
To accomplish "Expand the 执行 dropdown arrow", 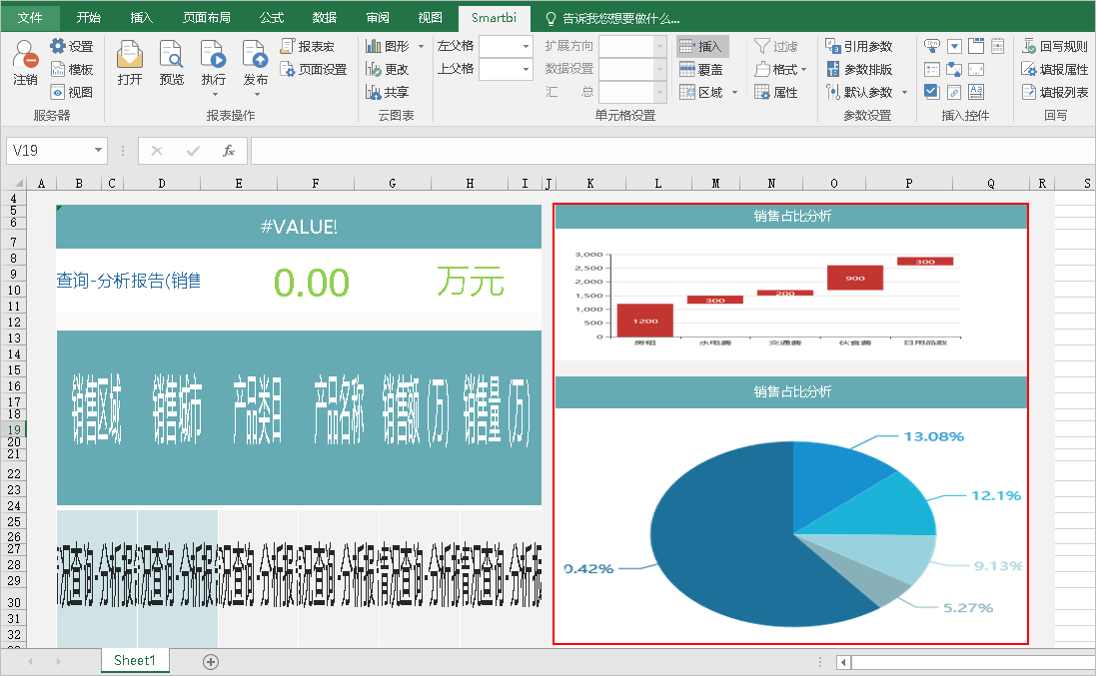I will 215,94.
